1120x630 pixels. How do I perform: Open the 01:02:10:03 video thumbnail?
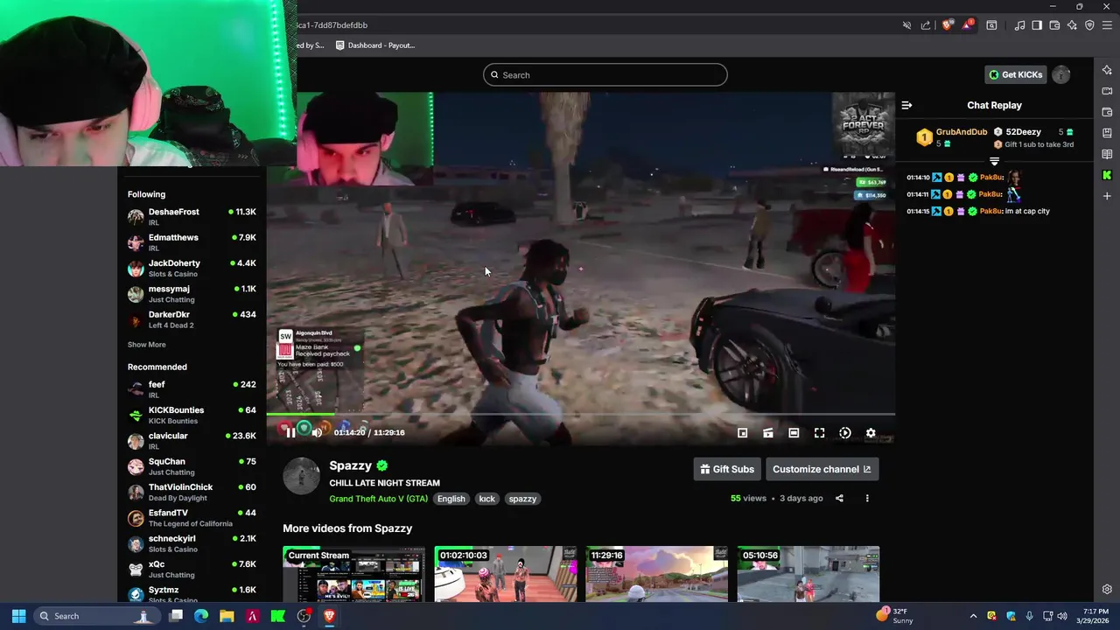click(505, 574)
